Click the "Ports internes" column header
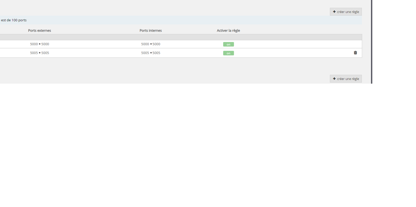The image size is (416, 207). (x=150, y=30)
